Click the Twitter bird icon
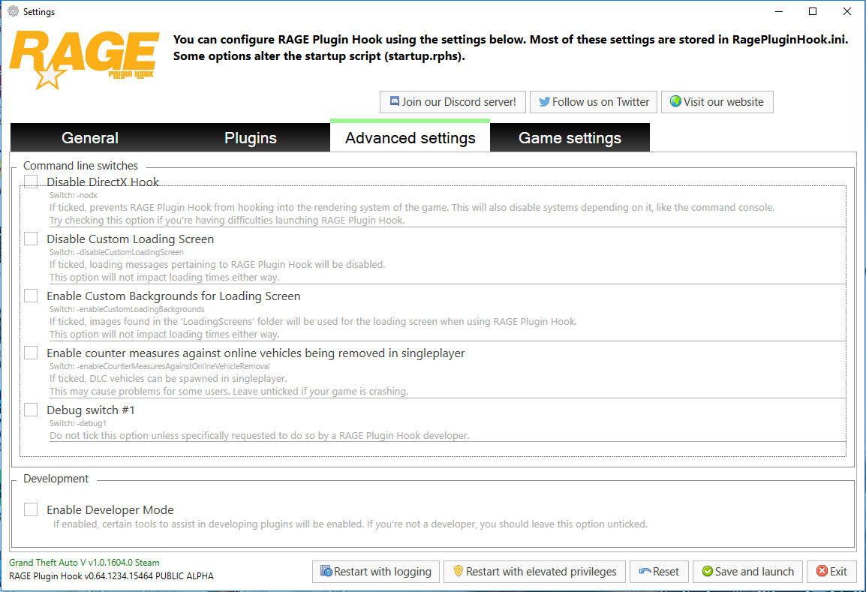 coord(544,102)
